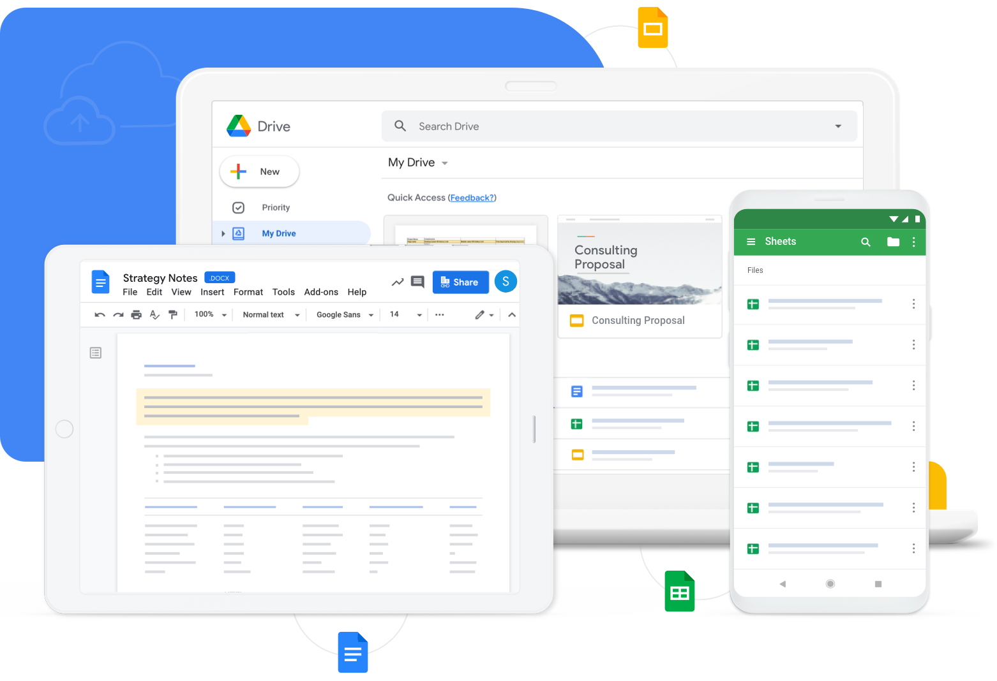The width and height of the screenshot is (997, 681).
Task: Click the Redo icon in Docs toolbar
Action: [x=118, y=315]
